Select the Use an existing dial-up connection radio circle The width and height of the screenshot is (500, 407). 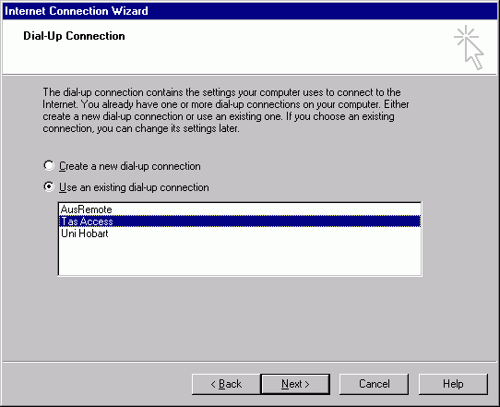pyautogui.click(x=49, y=186)
